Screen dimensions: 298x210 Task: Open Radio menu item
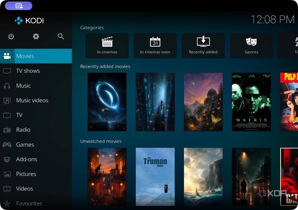(x=36, y=130)
